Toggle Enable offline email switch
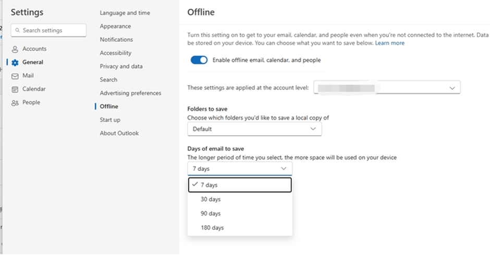Image resolution: width=490 pixels, height=259 pixels. point(199,60)
